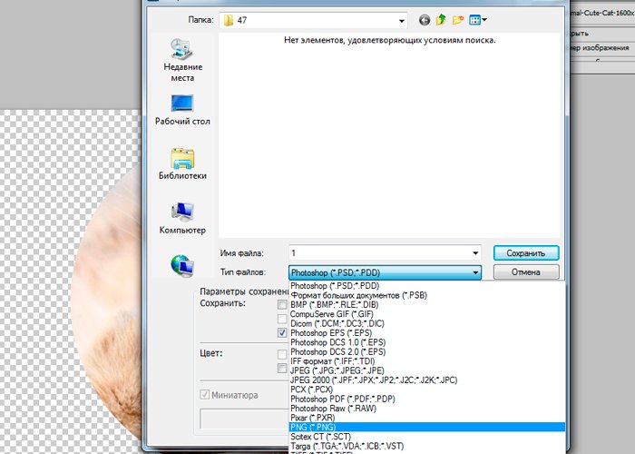
Task: Click the Back navigation arrow icon
Action: [x=425, y=19]
